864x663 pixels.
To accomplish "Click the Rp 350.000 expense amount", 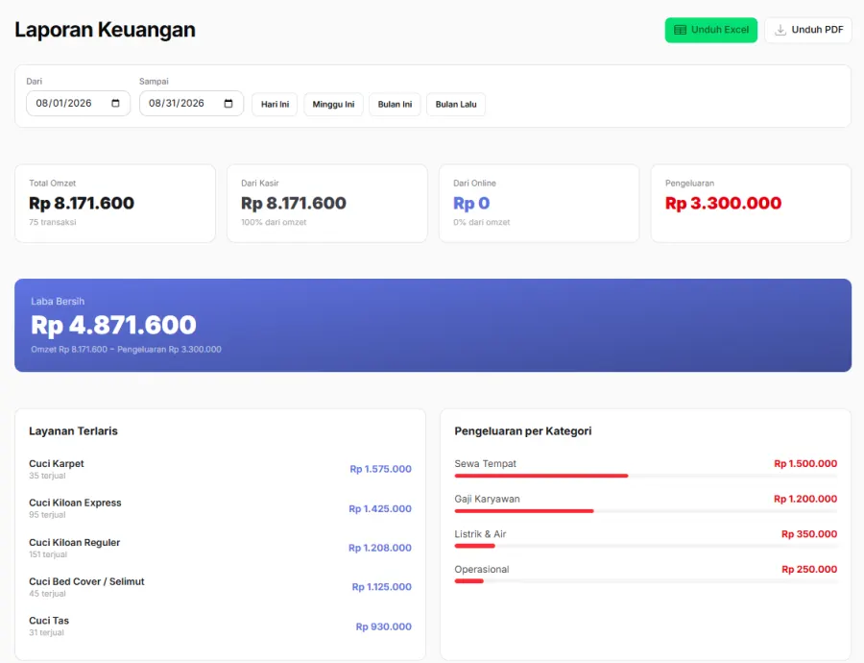I will point(809,534).
